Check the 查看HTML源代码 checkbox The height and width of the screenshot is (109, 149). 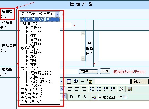pos(125,97)
